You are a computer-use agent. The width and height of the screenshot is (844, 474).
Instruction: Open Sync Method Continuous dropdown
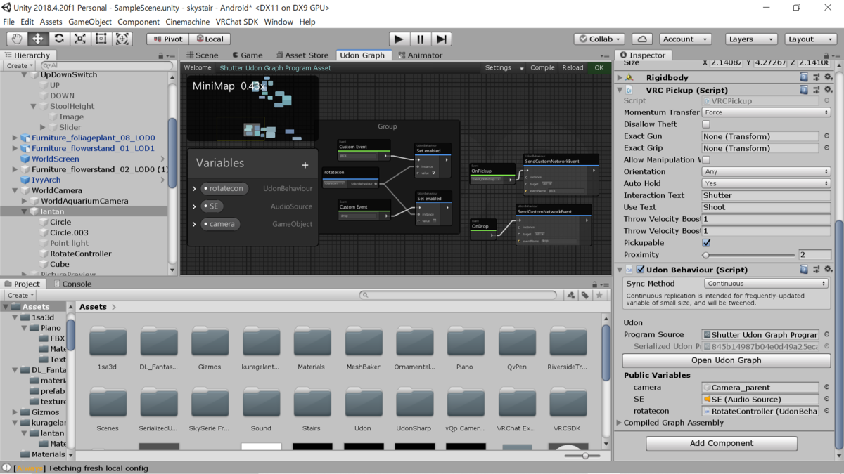click(x=766, y=284)
